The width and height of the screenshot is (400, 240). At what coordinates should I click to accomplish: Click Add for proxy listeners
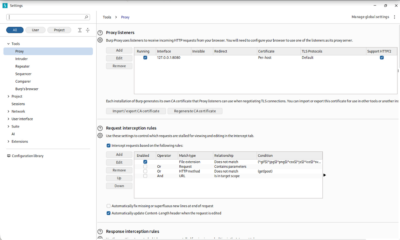click(119, 50)
